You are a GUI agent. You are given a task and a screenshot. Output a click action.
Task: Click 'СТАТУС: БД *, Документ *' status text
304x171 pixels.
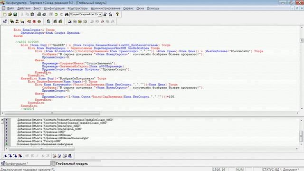click(x=281, y=170)
